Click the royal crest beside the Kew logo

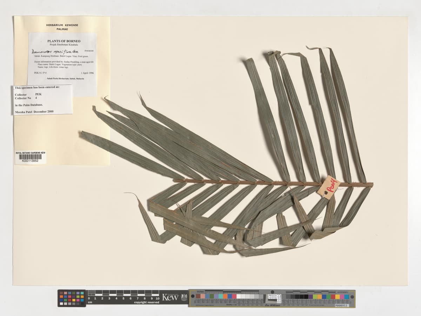tap(184, 297)
